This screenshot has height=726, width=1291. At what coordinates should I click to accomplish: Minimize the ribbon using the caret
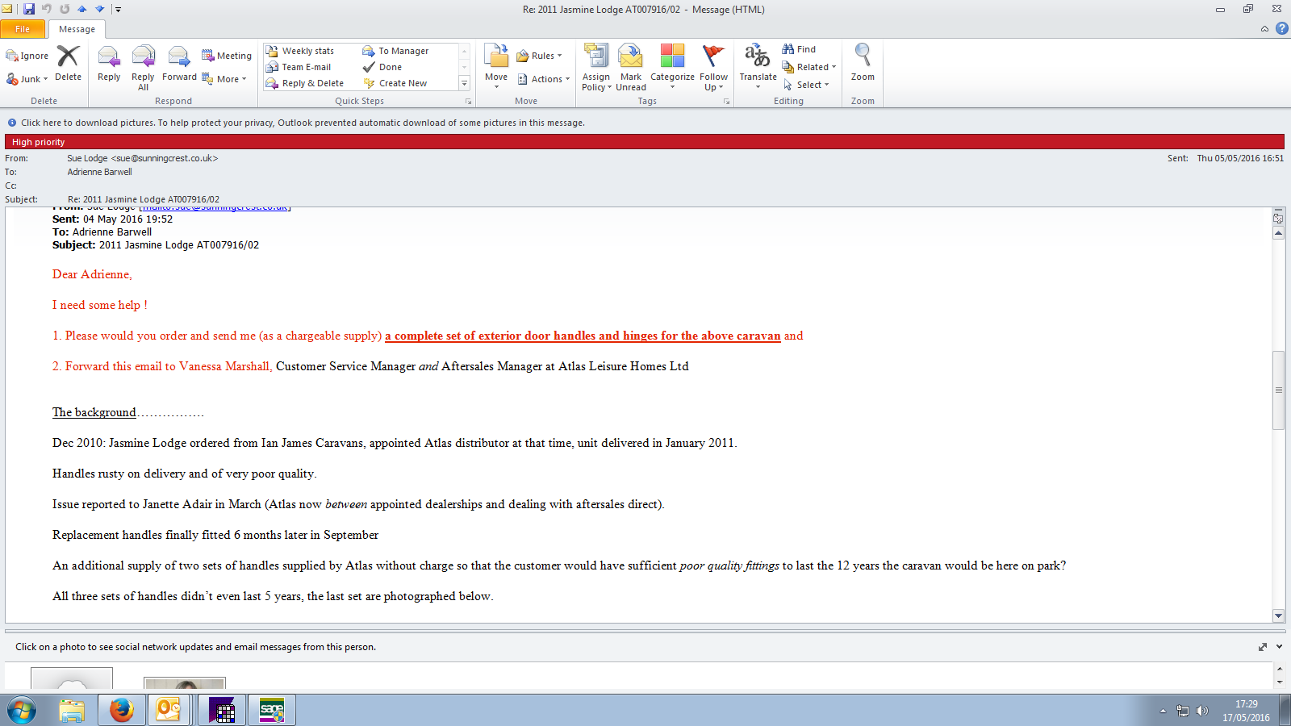coord(1264,29)
